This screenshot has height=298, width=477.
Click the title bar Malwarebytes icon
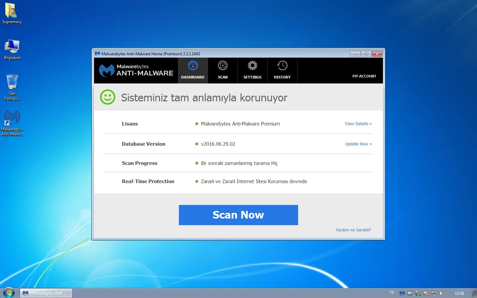pos(97,54)
